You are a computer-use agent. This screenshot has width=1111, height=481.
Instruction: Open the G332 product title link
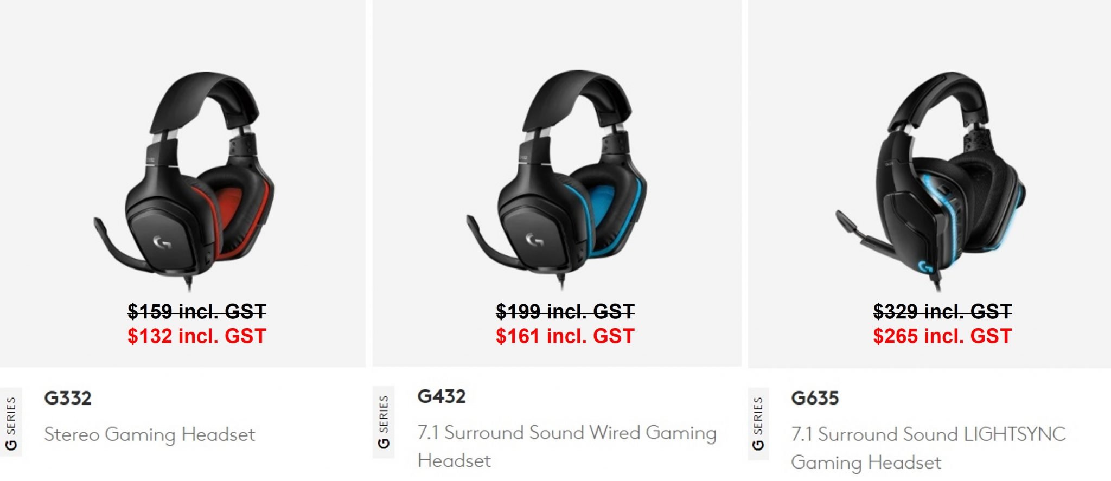click(x=68, y=398)
